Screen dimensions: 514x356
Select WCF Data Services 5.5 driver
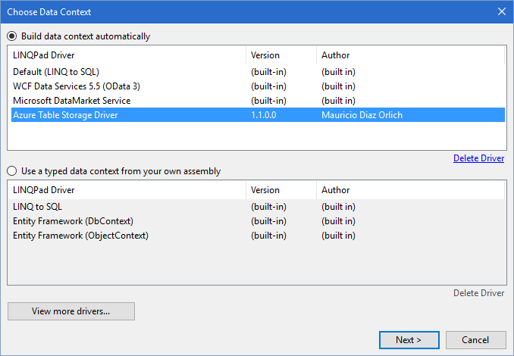coord(76,86)
